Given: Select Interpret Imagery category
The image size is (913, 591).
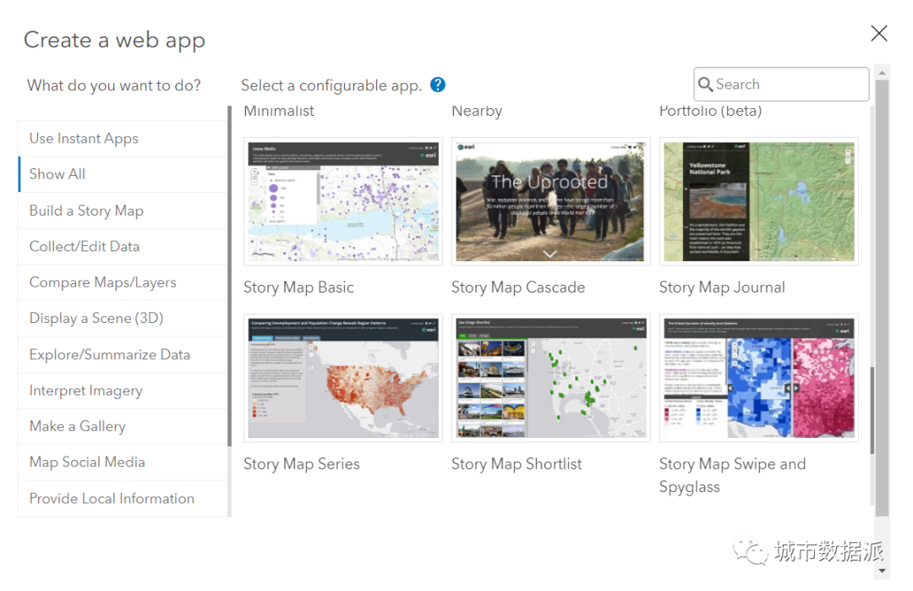Looking at the screenshot, I should coord(123,390).
